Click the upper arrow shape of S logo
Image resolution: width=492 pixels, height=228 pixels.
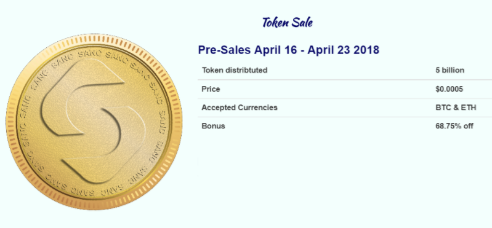coord(83,97)
